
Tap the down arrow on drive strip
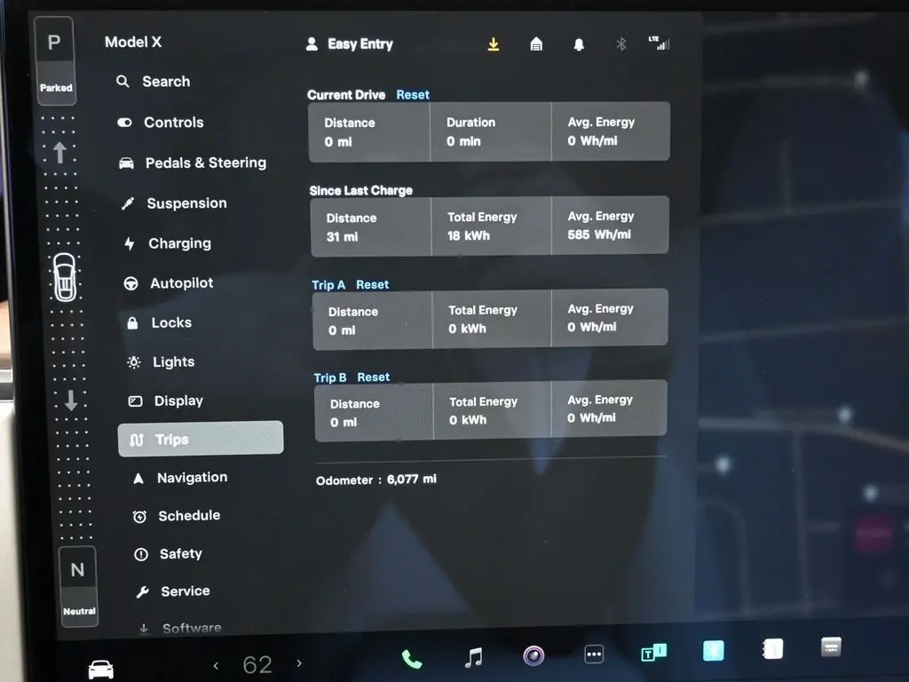click(x=71, y=400)
